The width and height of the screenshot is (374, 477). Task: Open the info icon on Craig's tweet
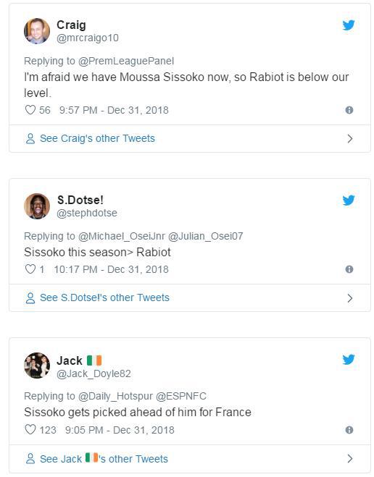pos(349,110)
